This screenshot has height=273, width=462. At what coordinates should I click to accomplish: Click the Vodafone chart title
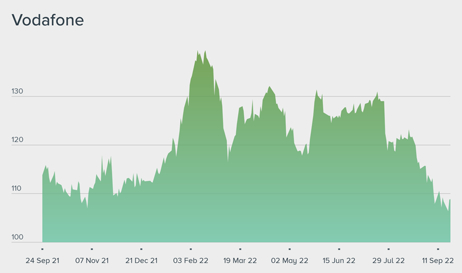48,20
